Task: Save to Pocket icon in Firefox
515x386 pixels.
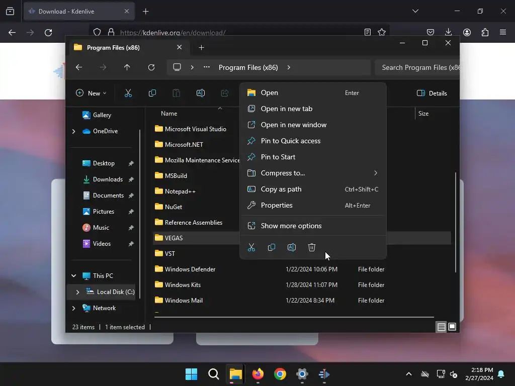Action: (431, 32)
